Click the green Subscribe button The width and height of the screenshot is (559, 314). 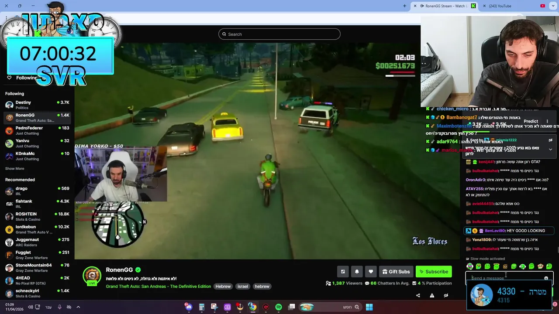click(x=434, y=272)
